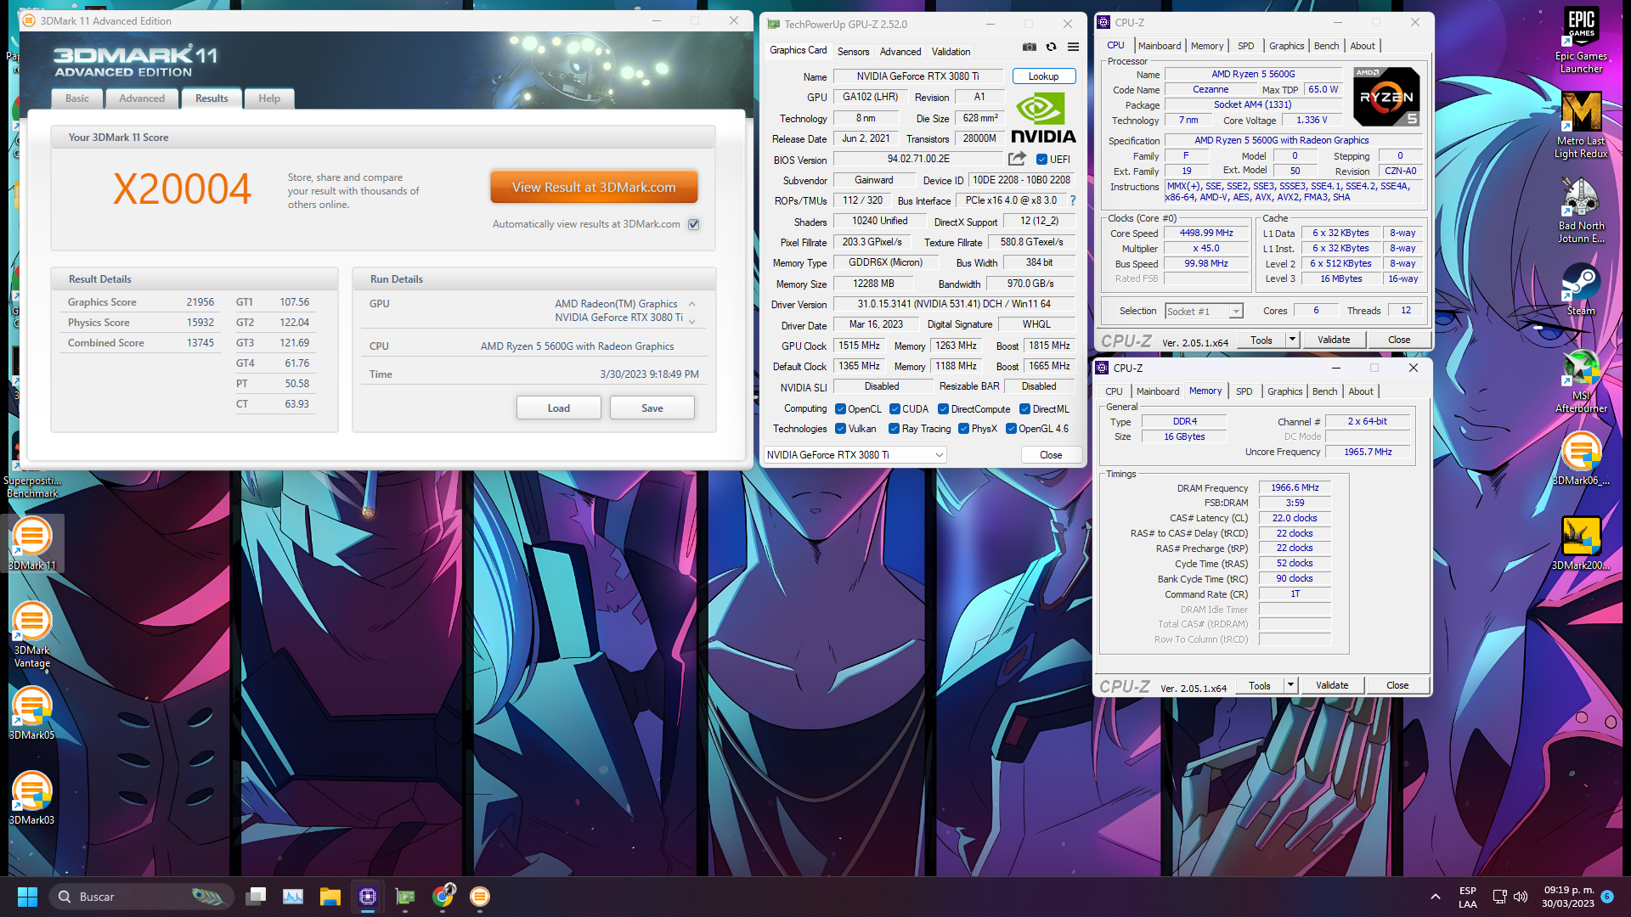This screenshot has width=1631, height=917.
Task: Toggle the DirectCompute checkbox
Action: point(943,408)
